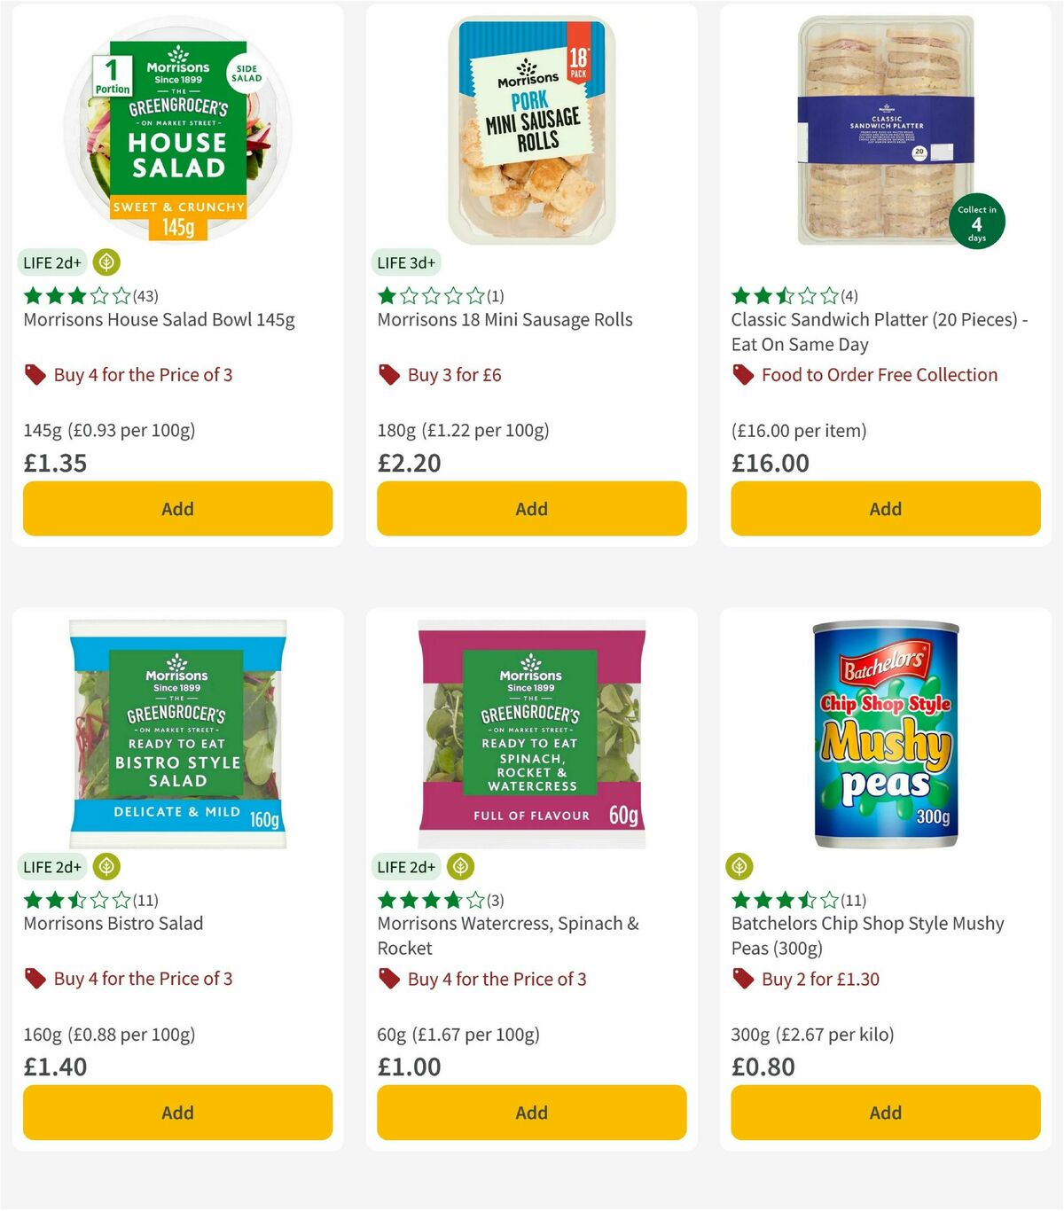Click the leaf icon beside Batchelors Mushy Peas rating

click(x=739, y=867)
